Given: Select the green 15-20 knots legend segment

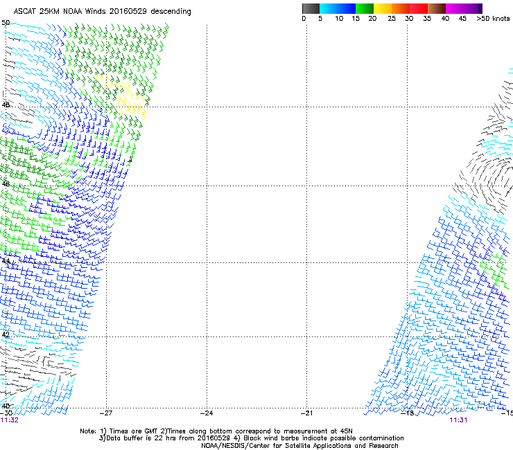Looking at the screenshot, I should click(365, 8).
